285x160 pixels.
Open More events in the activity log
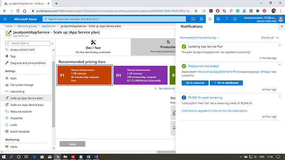pyautogui.click(x=199, y=38)
